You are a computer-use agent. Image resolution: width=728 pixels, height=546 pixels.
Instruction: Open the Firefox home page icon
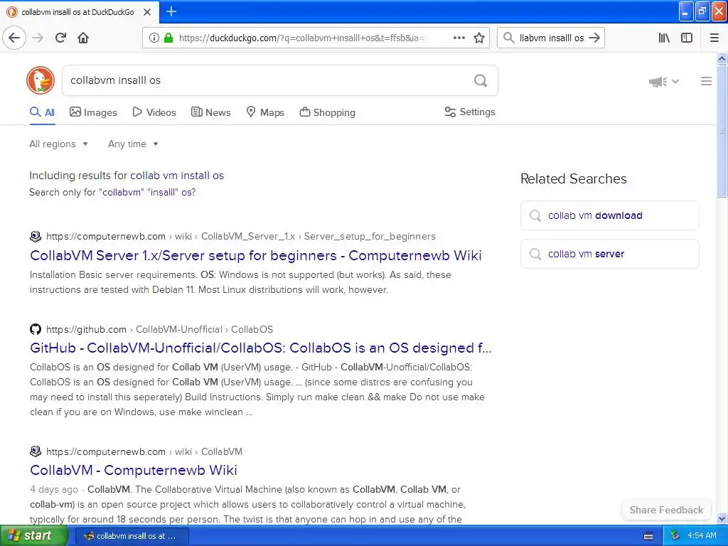(83, 38)
